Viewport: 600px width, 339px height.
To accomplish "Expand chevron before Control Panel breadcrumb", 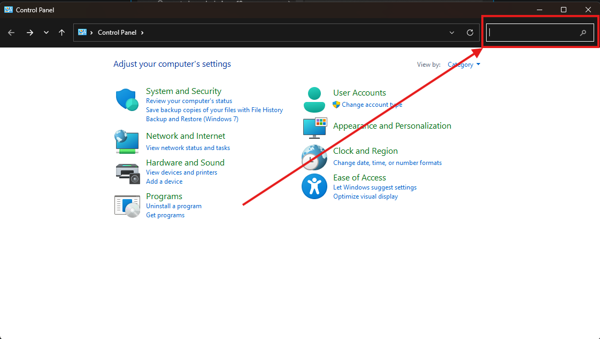I will click(x=92, y=33).
